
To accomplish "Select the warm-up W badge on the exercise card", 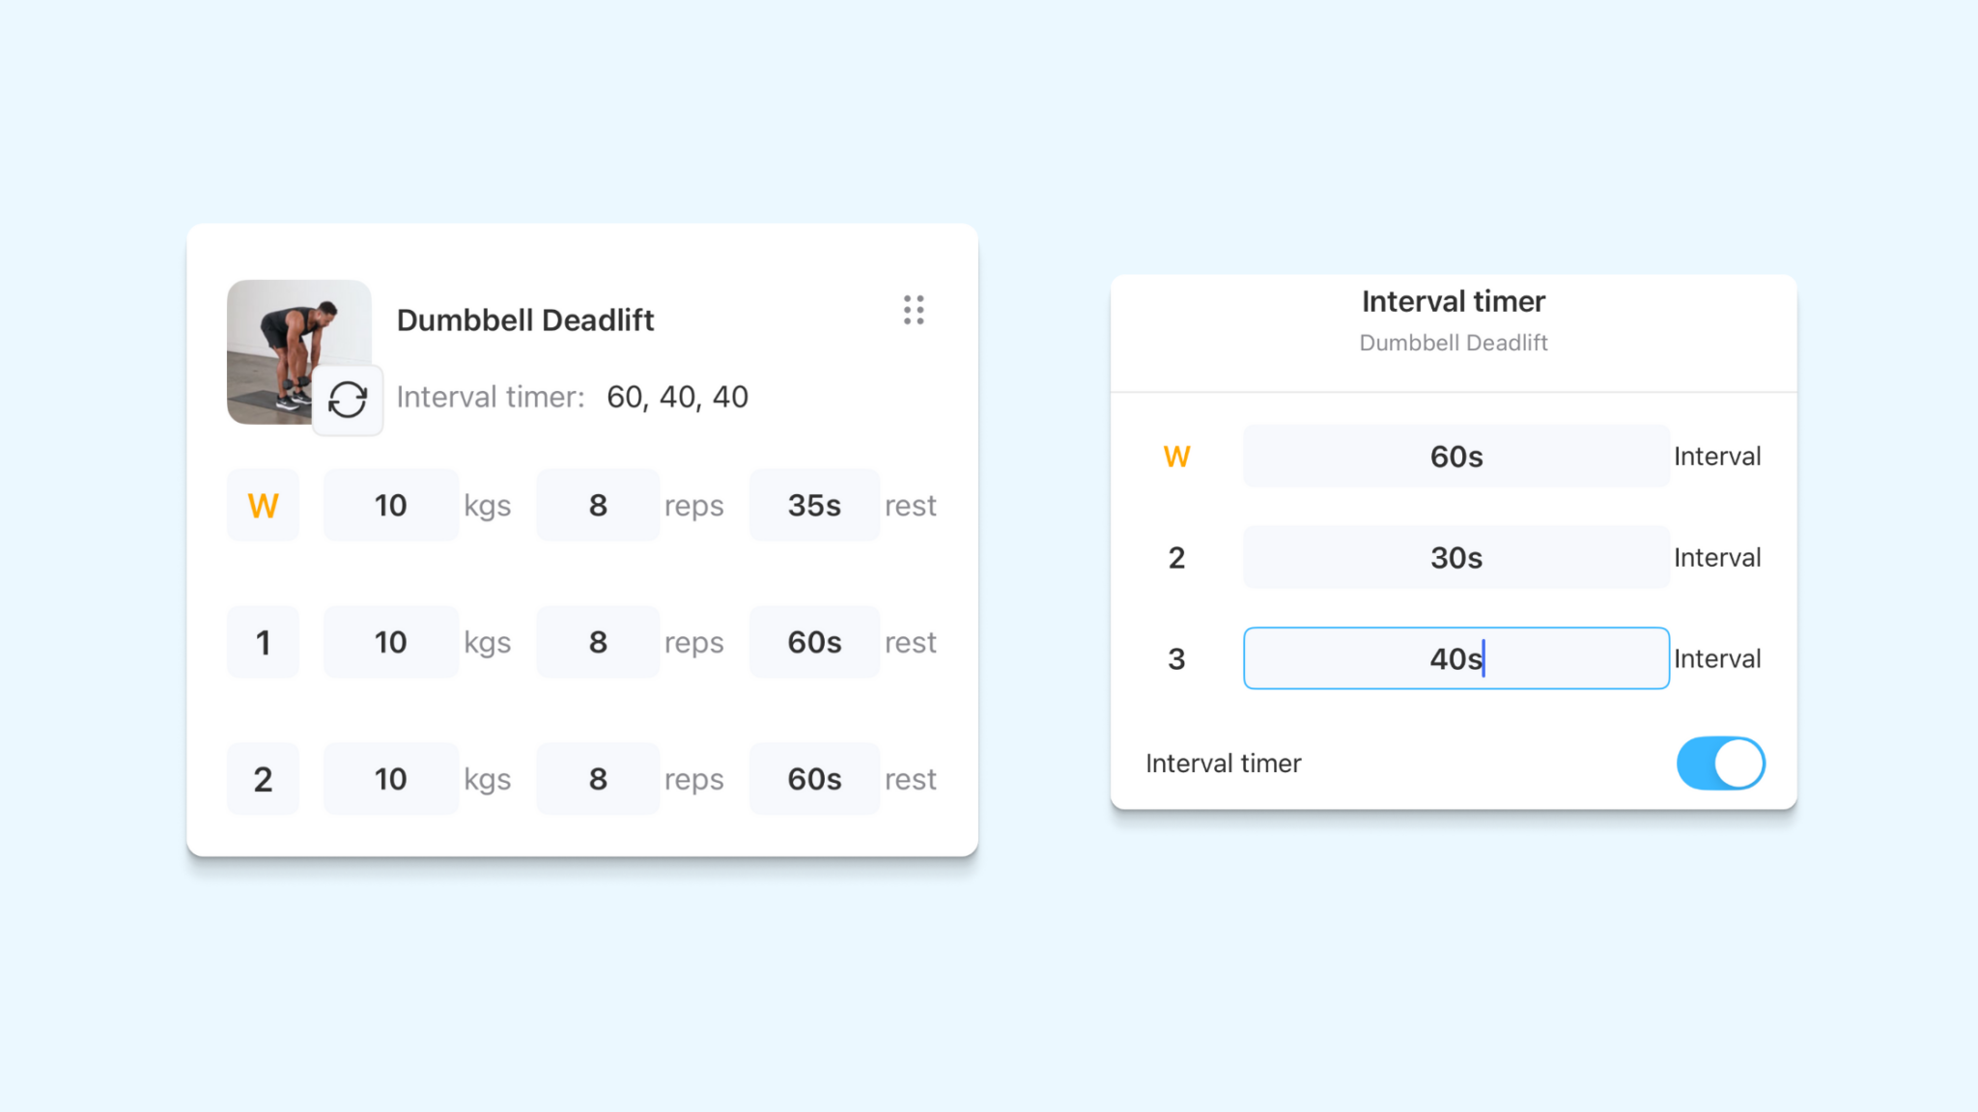I will 263,505.
